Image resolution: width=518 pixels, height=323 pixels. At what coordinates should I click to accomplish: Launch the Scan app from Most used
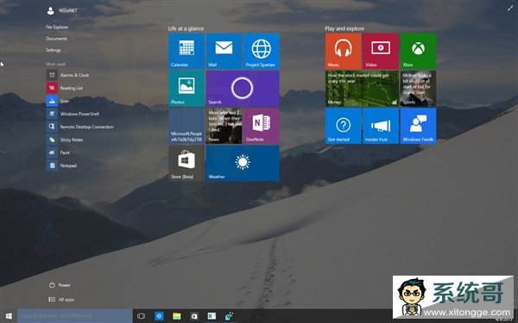point(58,101)
